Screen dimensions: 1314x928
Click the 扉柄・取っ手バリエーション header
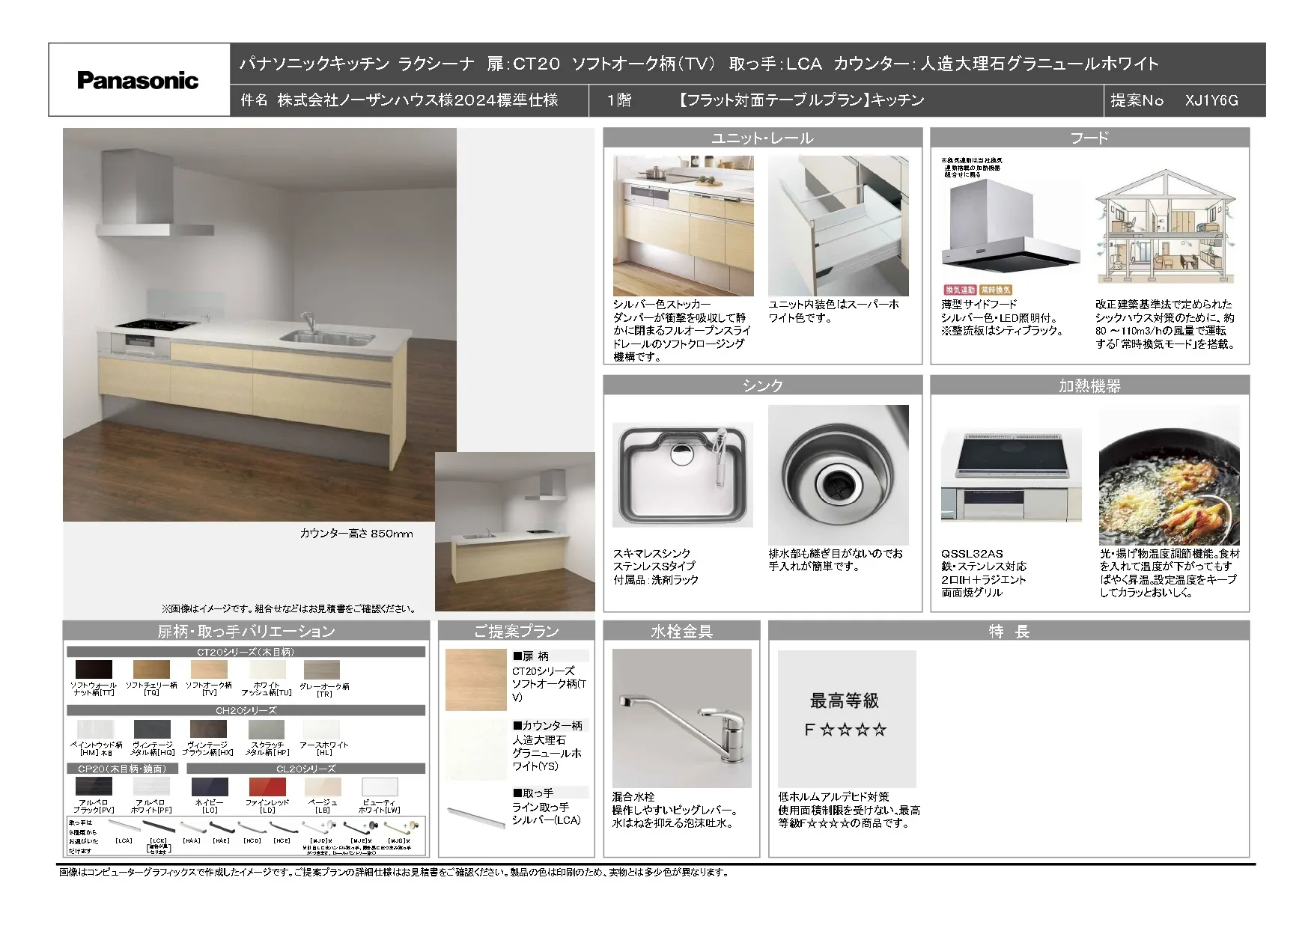coord(246,631)
